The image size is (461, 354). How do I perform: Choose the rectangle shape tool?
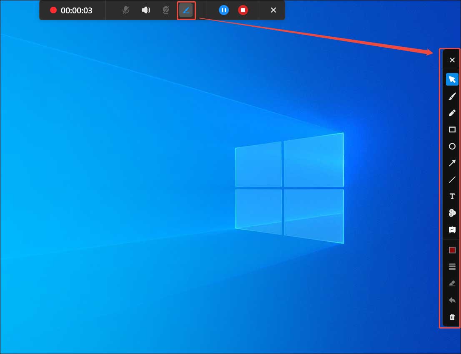(452, 129)
